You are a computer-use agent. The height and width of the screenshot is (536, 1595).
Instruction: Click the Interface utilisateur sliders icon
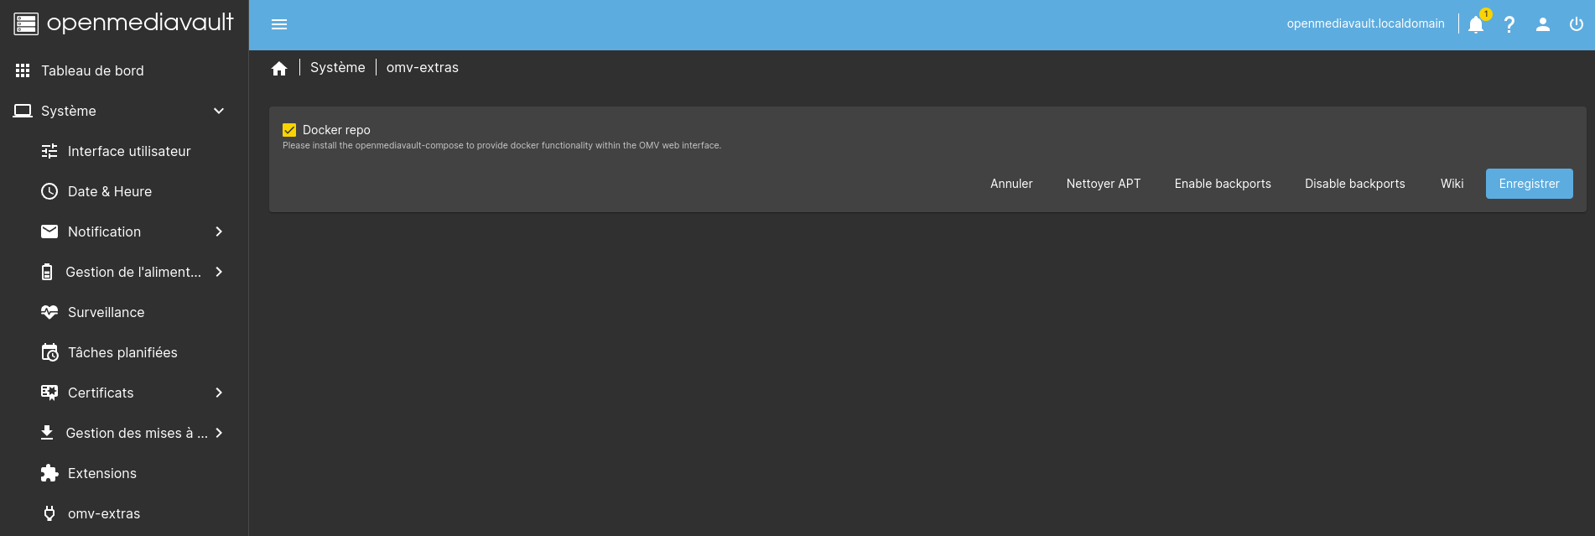pos(49,151)
